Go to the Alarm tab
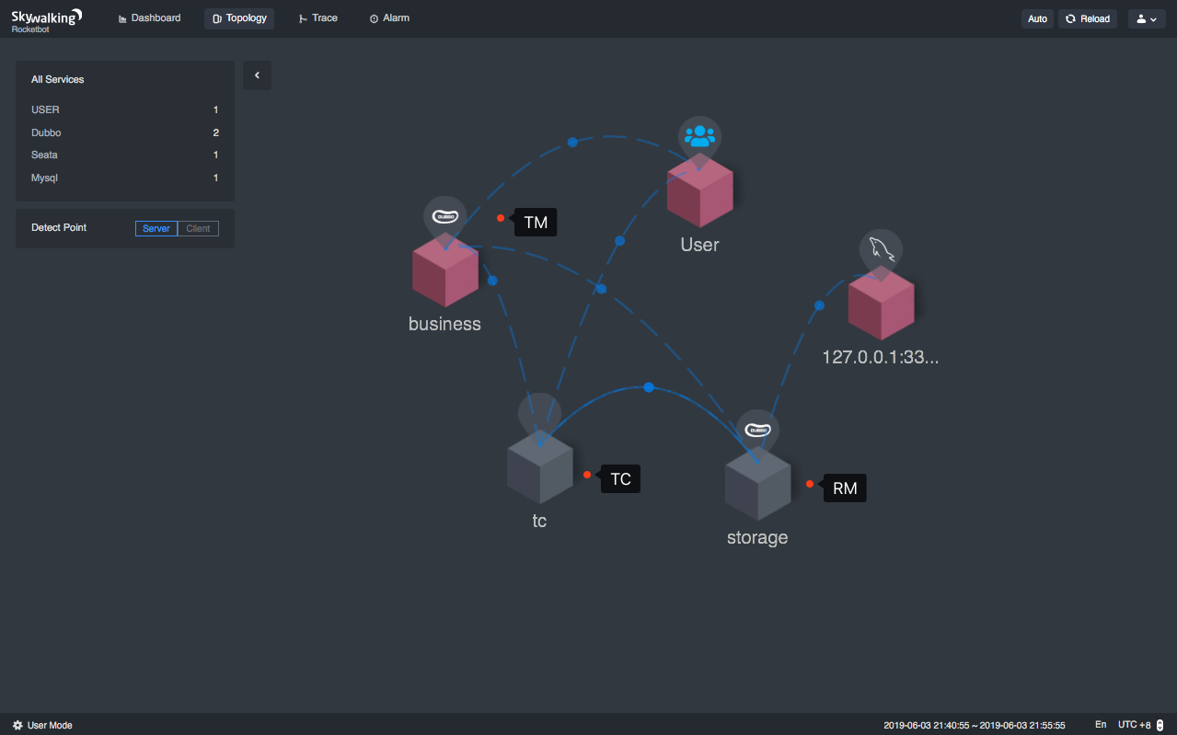The width and height of the screenshot is (1177, 735). click(x=390, y=18)
